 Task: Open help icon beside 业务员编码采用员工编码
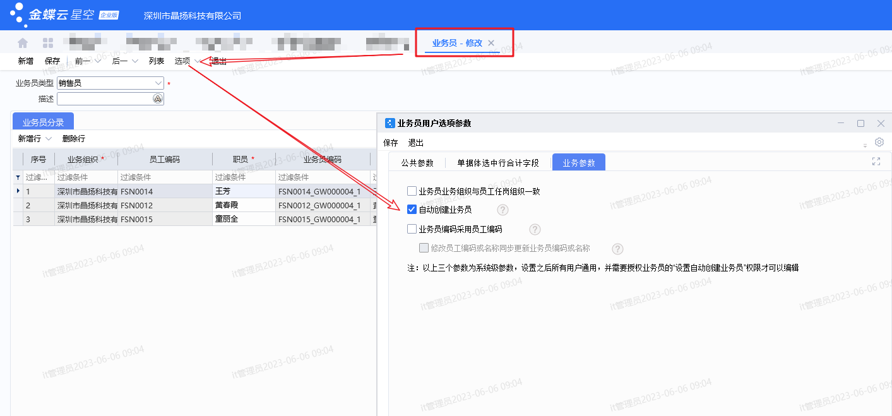(x=535, y=229)
